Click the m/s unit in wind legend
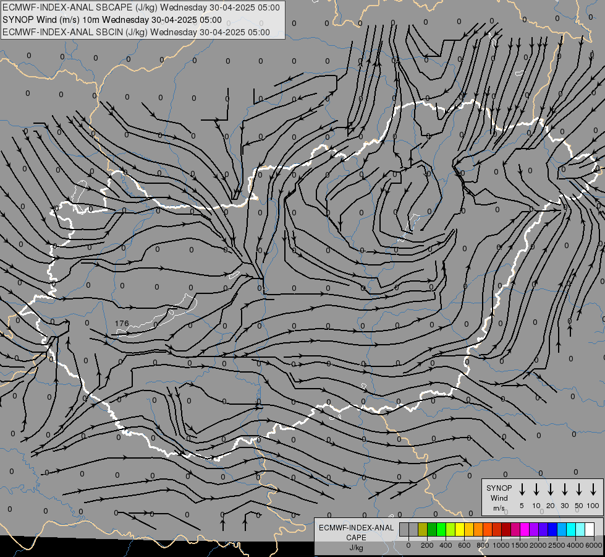605x557 pixels. click(499, 508)
